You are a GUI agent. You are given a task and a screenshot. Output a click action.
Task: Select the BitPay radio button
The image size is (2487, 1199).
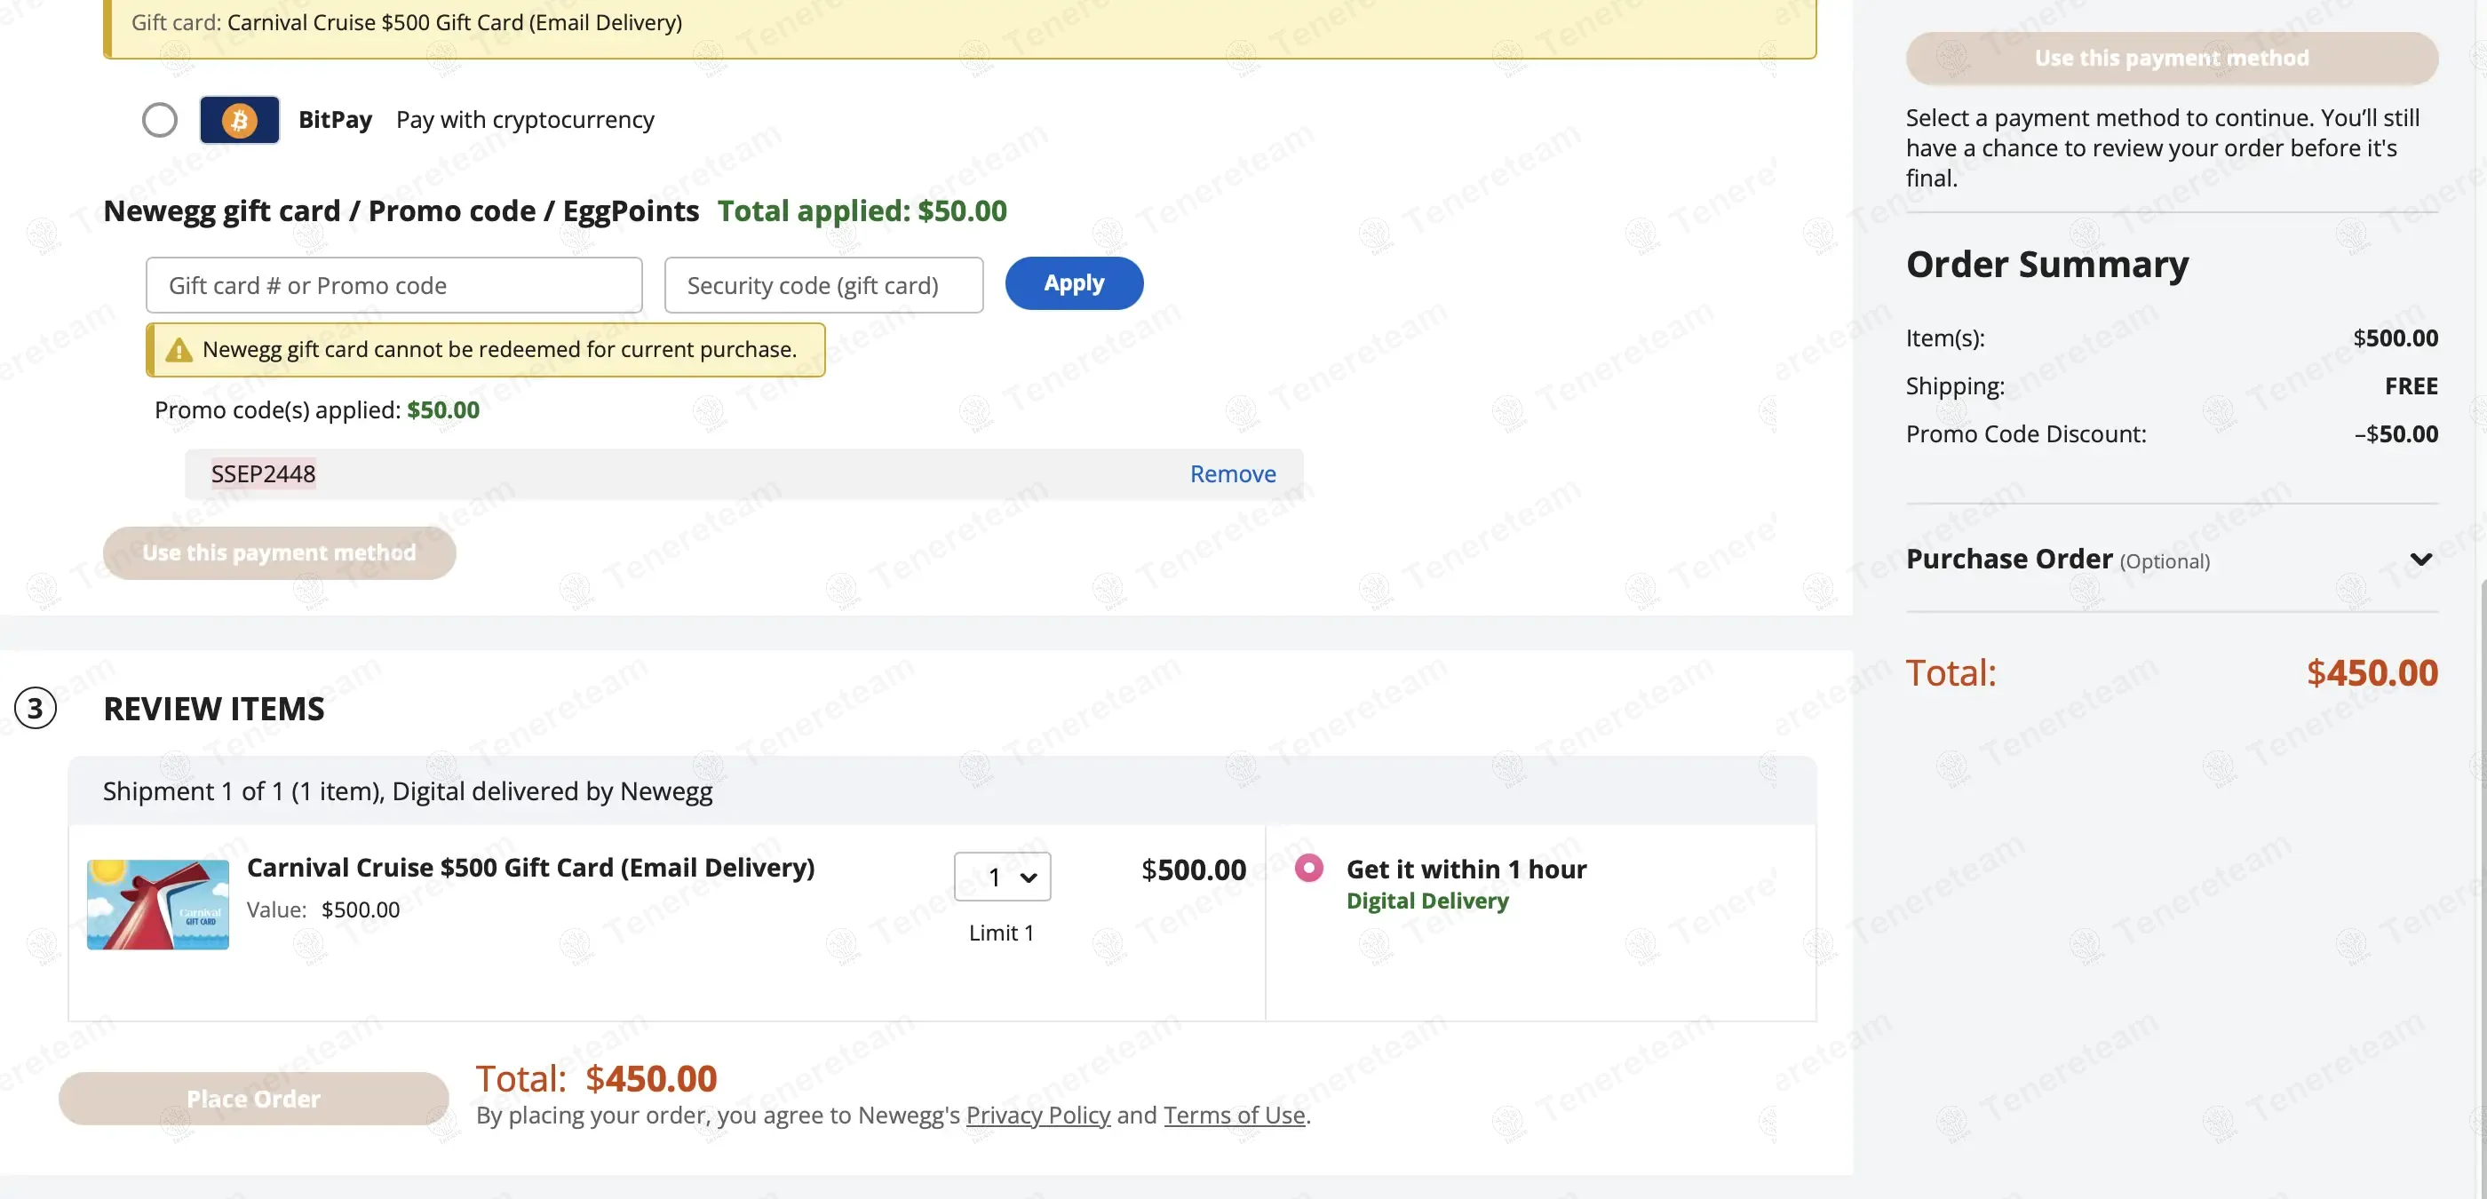tap(159, 120)
